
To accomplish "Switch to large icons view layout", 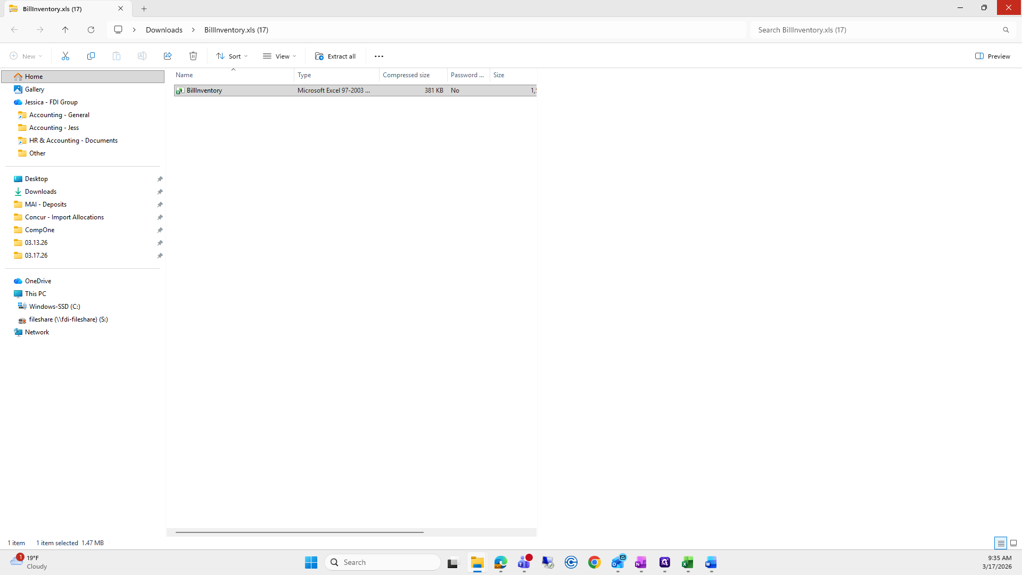I will point(1013,543).
